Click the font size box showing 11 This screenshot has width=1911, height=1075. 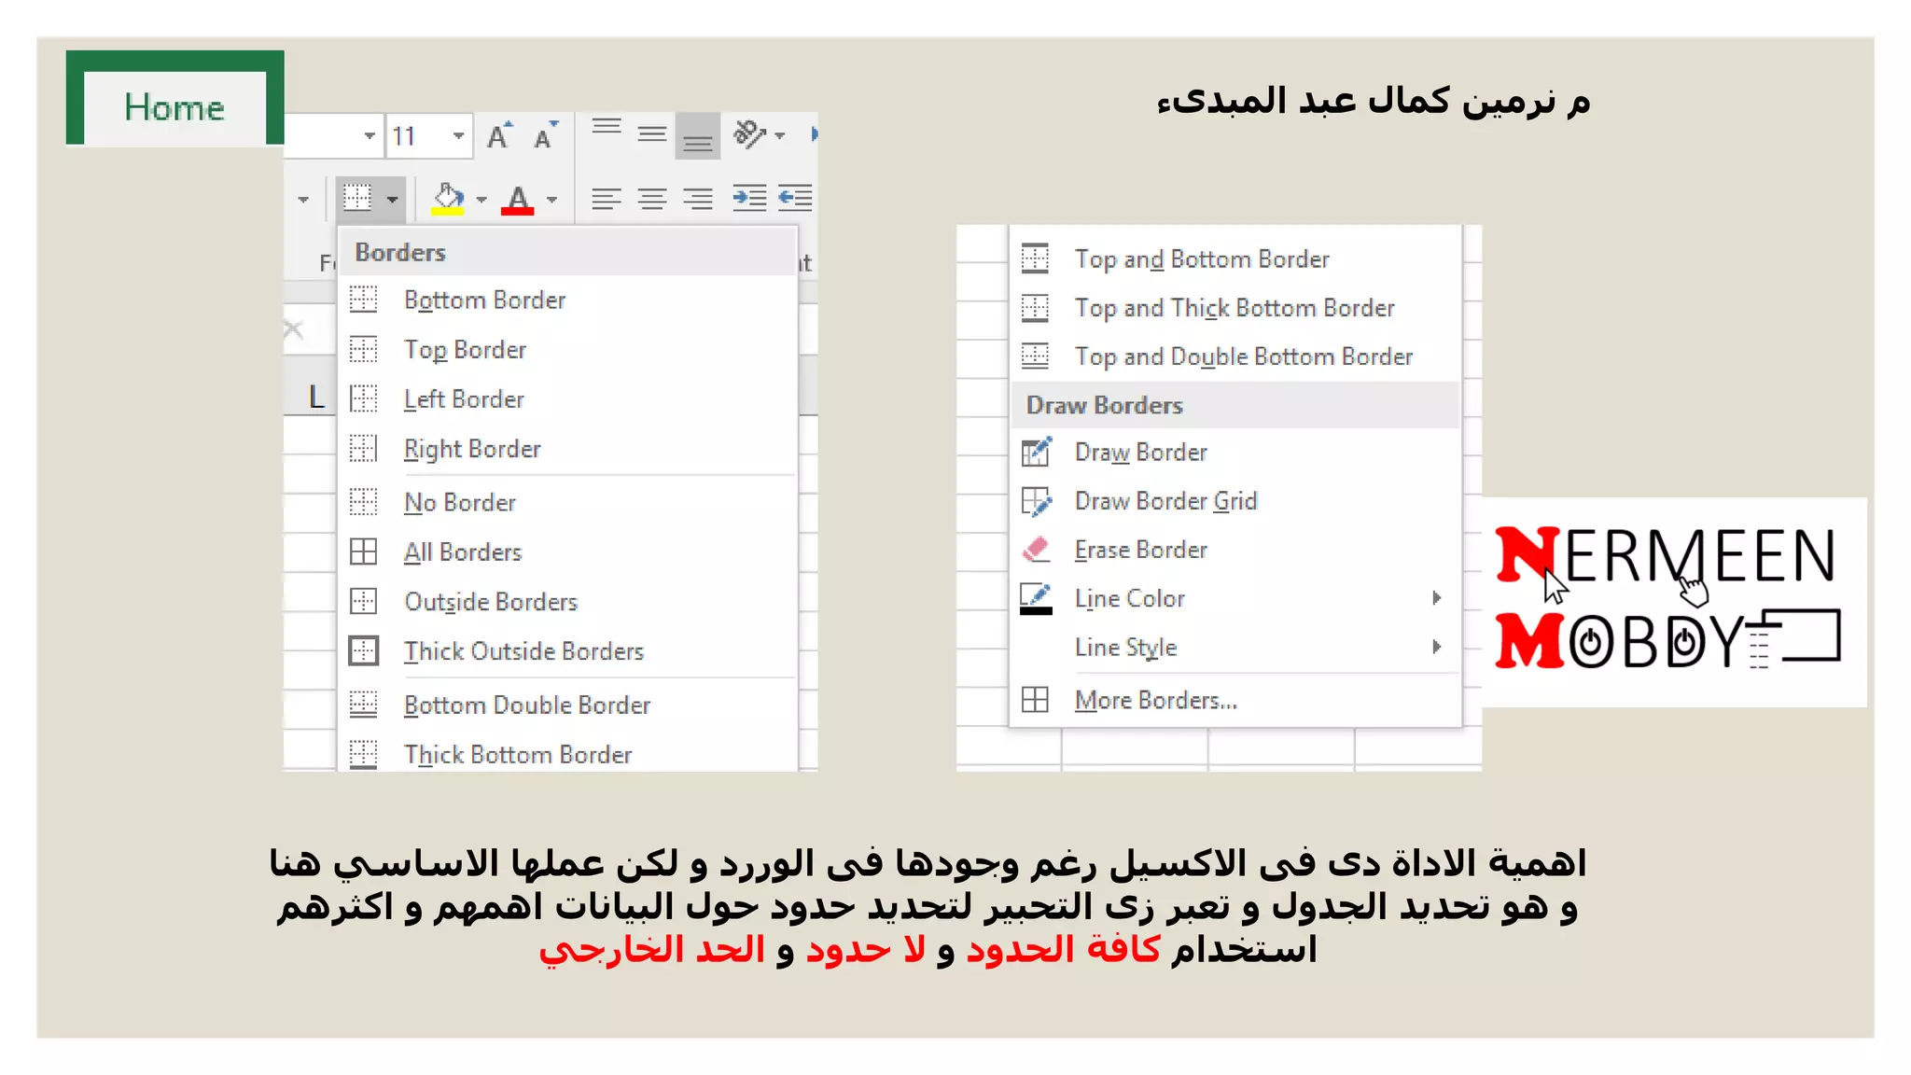[417, 136]
